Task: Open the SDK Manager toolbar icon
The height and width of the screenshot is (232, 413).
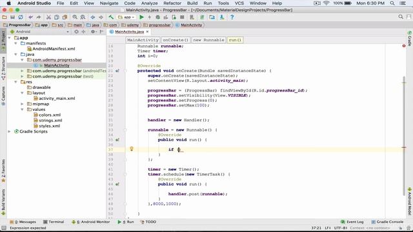Action: click(x=222, y=17)
